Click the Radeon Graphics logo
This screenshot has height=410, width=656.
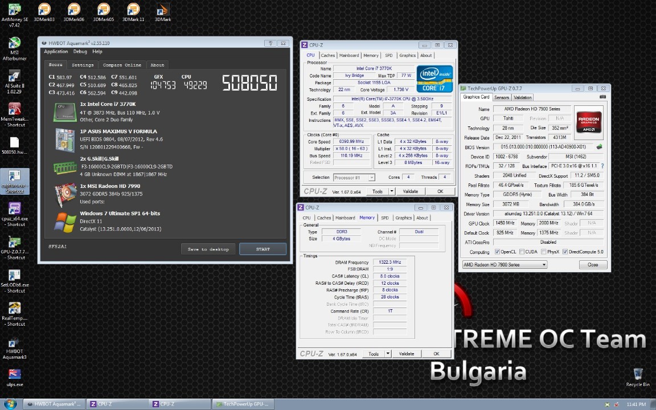(589, 122)
